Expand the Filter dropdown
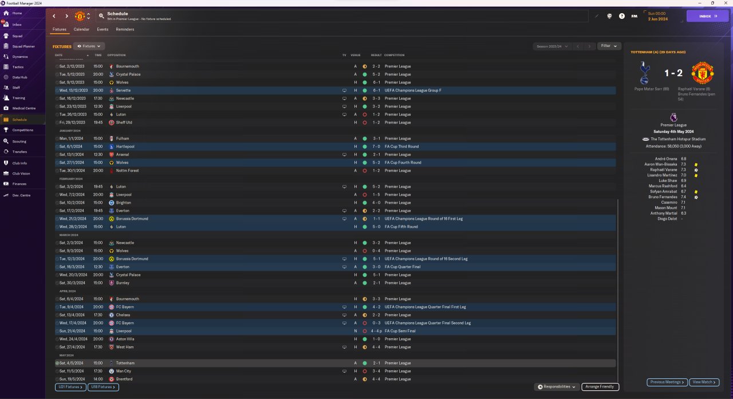Screen dimensions: 733x399 coord(609,46)
